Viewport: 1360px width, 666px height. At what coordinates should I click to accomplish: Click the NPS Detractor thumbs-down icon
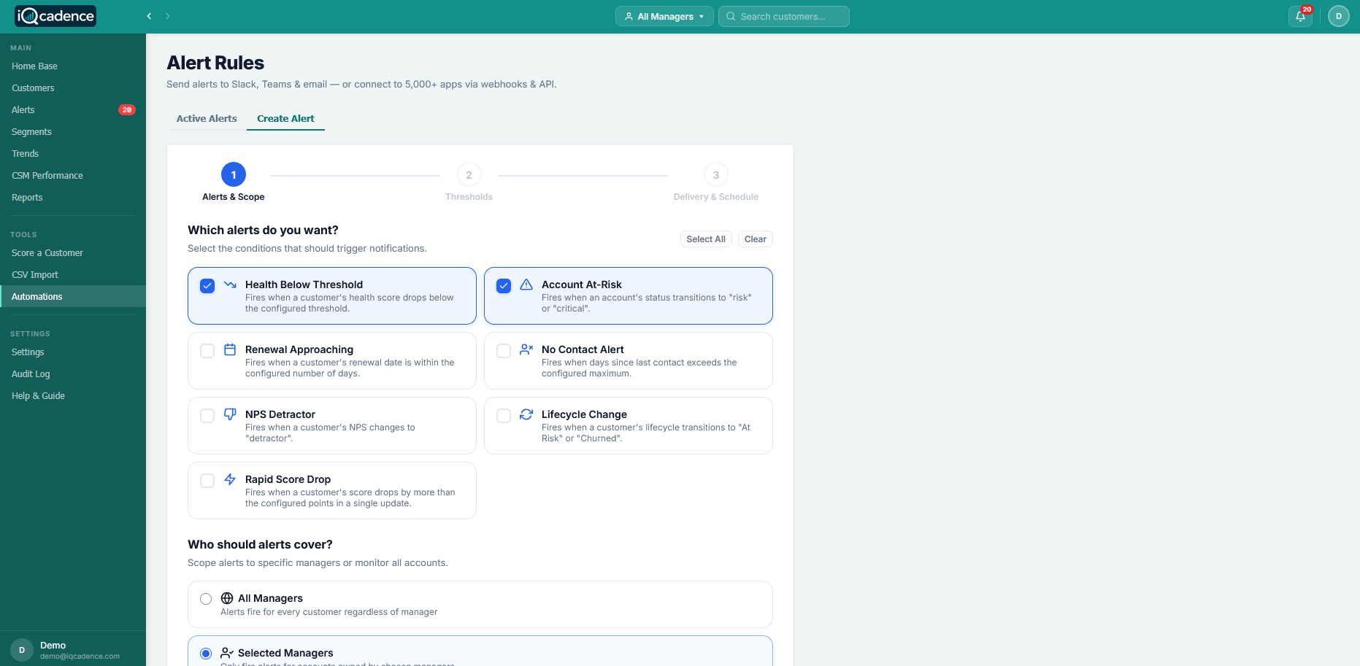[230, 416]
